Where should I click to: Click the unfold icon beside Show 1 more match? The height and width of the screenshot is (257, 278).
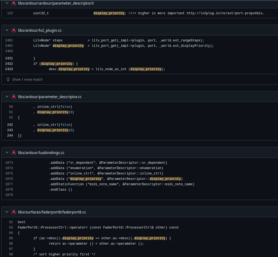[8, 79]
